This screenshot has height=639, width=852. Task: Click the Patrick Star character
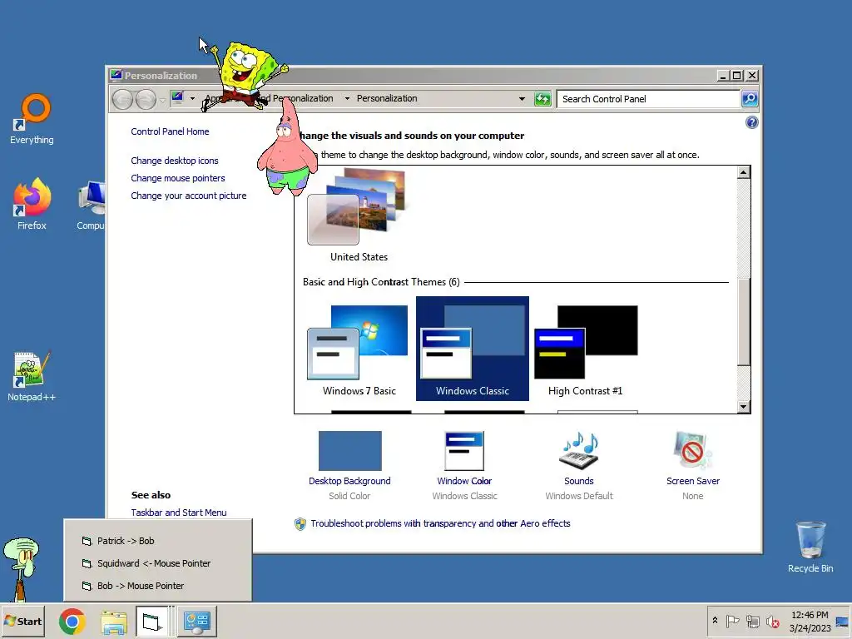click(287, 150)
